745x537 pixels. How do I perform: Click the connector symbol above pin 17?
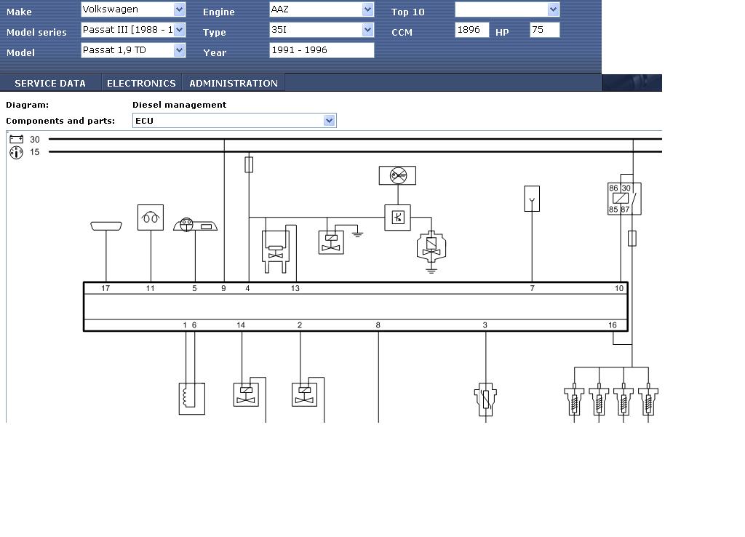pyautogui.click(x=106, y=226)
